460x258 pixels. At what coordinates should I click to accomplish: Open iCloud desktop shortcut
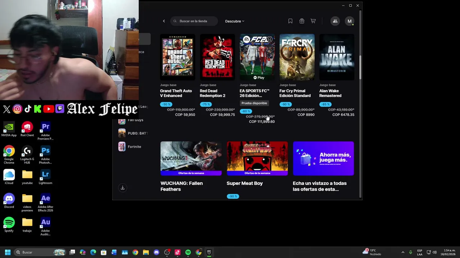(x=9, y=177)
